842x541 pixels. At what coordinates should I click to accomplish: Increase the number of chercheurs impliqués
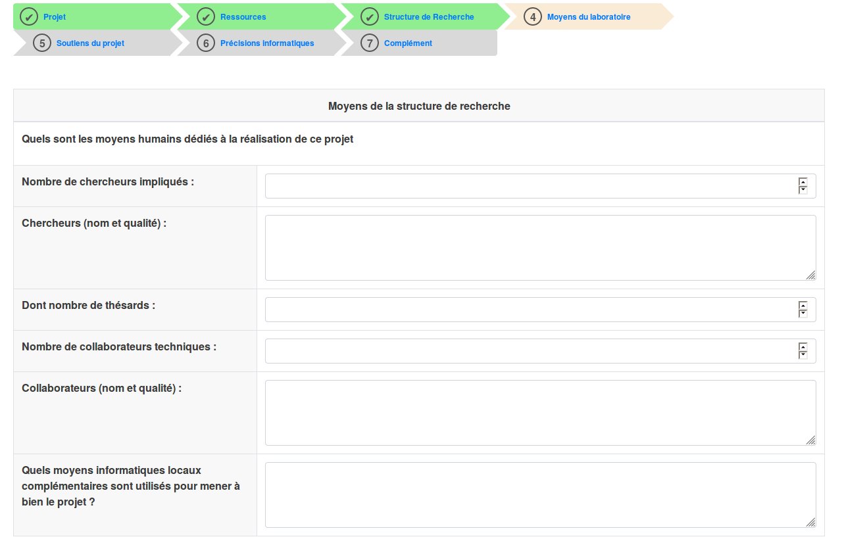[803, 182]
